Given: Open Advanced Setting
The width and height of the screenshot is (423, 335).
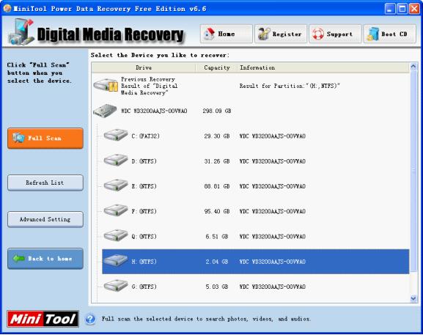Looking at the screenshot, I should [x=45, y=219].
